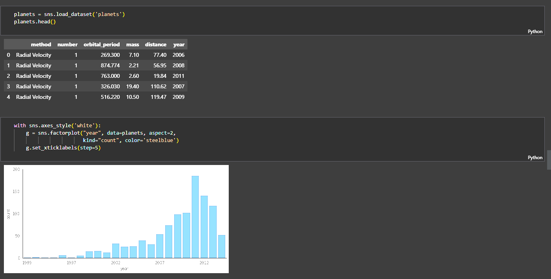Image resolution: width=551 pixels, height=279 pixels.
Task: Click the 2012 x-axis tick label
Action: click(x=204, y=263)
